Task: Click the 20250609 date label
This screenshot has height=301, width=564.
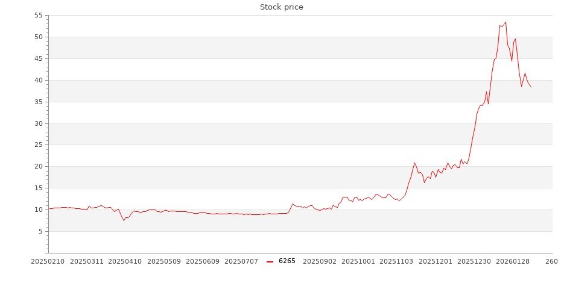Action: click(x=203, y=261)
